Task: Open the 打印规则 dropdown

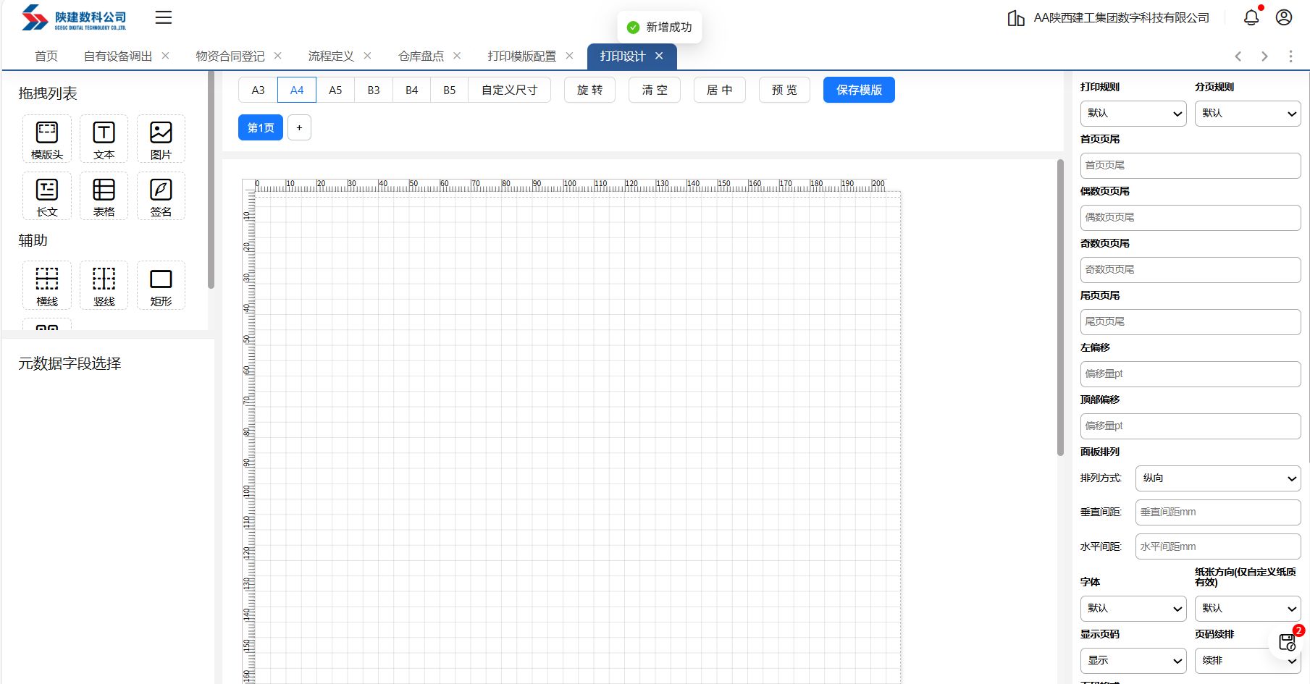Action: tap(1133, 114)
